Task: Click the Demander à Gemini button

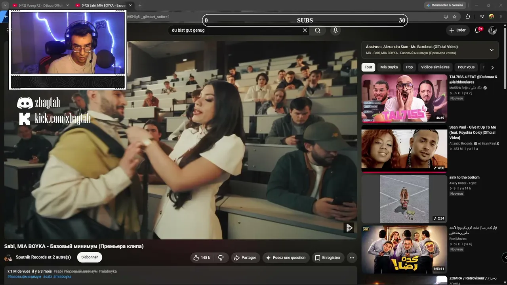Action: click(444, 6)
